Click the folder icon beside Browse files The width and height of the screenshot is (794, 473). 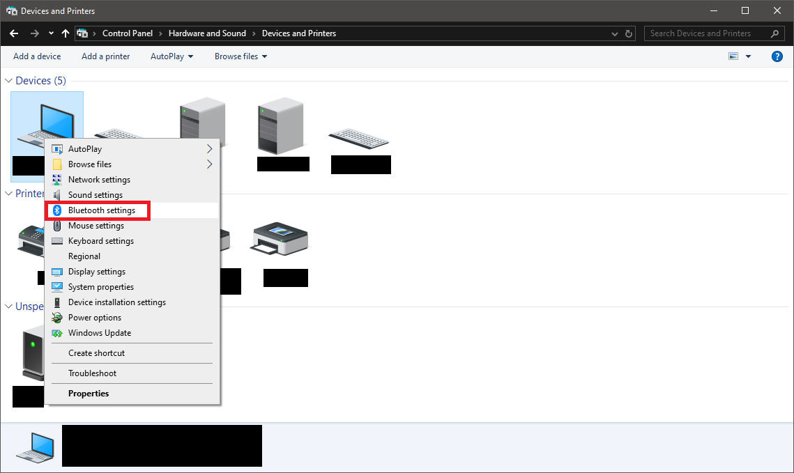57,164
